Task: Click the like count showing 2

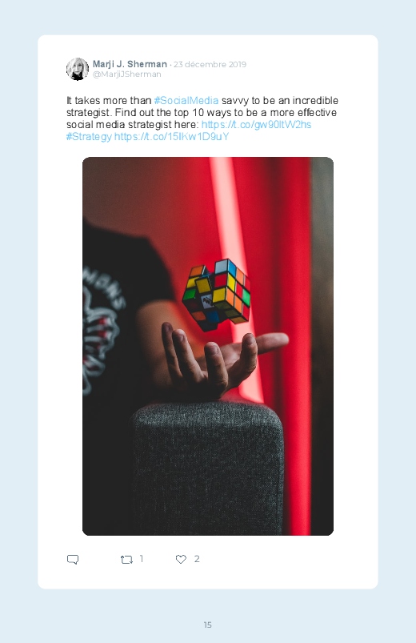Action: 197,559
